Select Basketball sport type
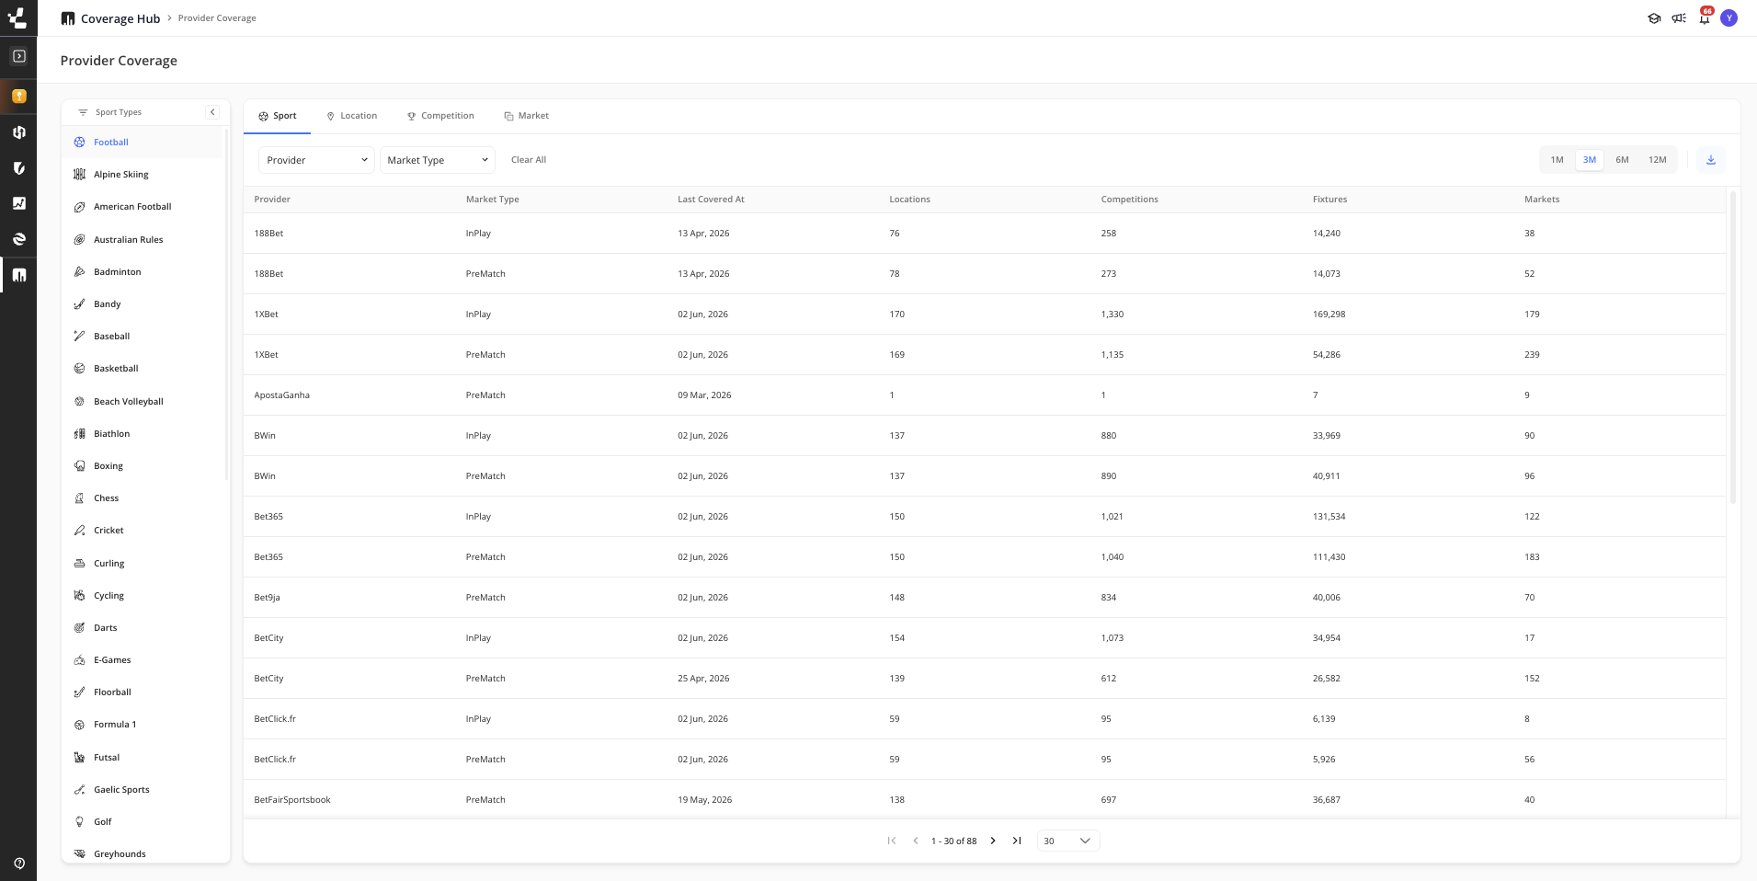 (x=143, y=369)
